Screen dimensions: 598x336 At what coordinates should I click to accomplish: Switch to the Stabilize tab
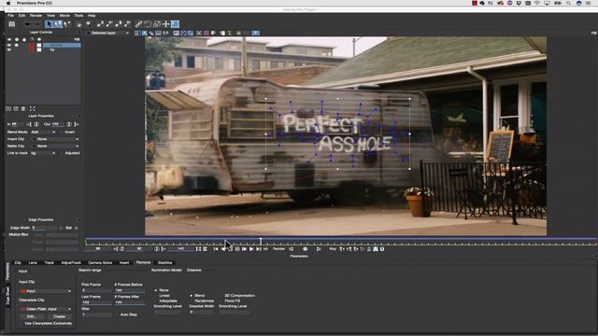[x=165, y=263]
